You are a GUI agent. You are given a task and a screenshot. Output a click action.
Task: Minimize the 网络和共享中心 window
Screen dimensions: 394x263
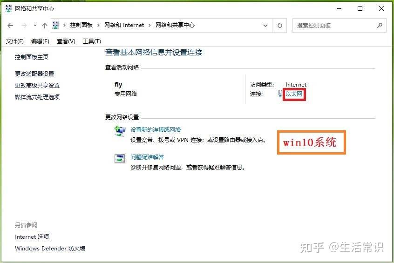pos(339,8)
